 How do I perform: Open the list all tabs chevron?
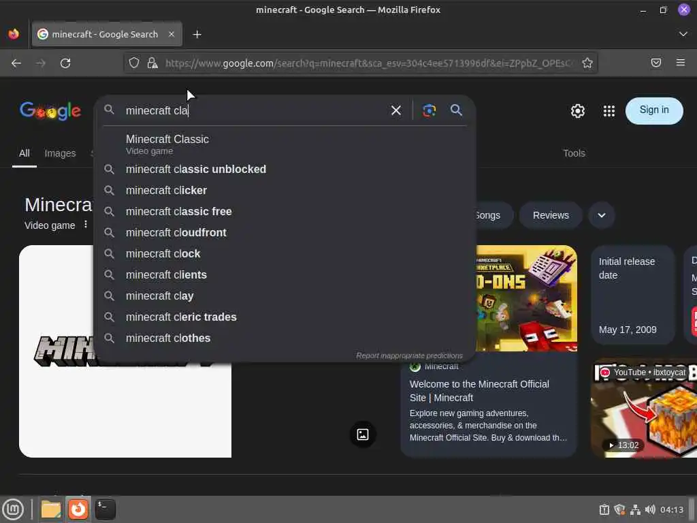coord(683,34)
